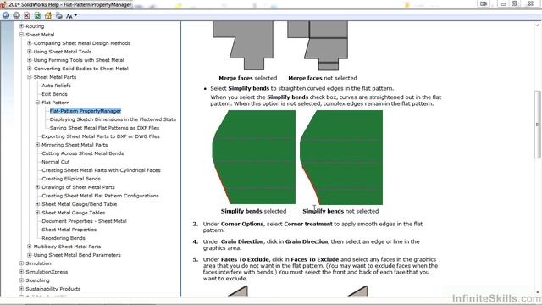Select Flat-Pattern PropertyManager topic
Viewport: 542px width, 305px height.
(86, 111)
